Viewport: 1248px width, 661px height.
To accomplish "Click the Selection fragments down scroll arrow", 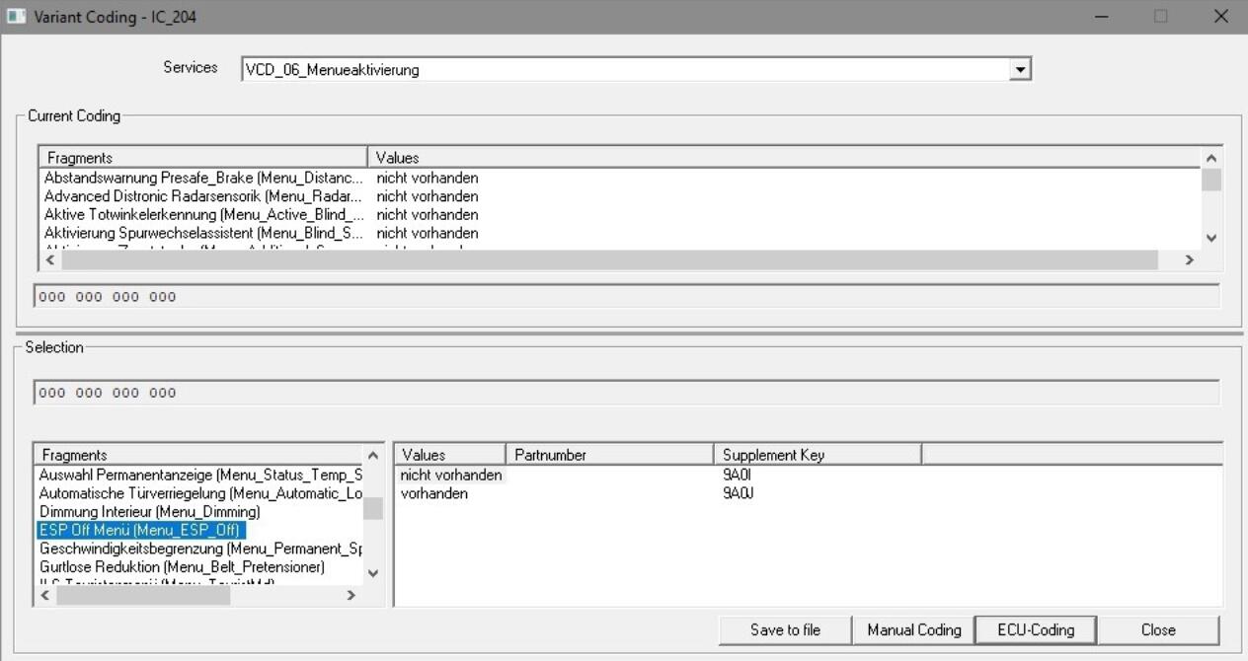I will click(x=372, y=573).
